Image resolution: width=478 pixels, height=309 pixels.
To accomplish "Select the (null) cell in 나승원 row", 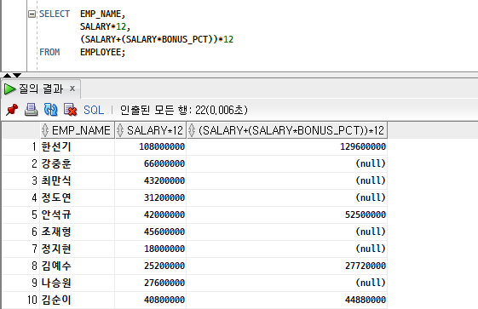I will click(x=287, y=283).
